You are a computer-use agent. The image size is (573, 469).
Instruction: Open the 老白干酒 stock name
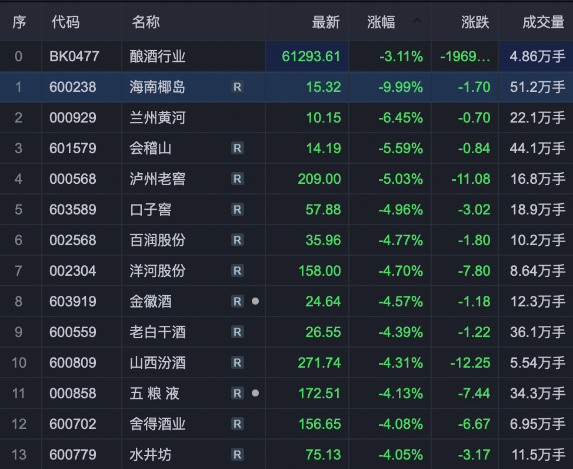(x=158, y=332)
